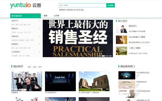Open Linux penguin thumbnail in 精品推荐热门
This screenshot has height=101, width=162.
pos(127,75)
